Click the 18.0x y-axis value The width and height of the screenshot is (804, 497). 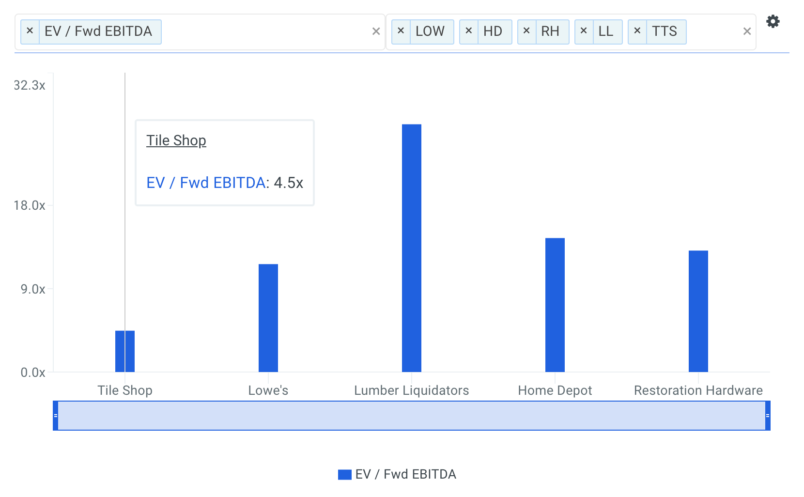[30, 205]
